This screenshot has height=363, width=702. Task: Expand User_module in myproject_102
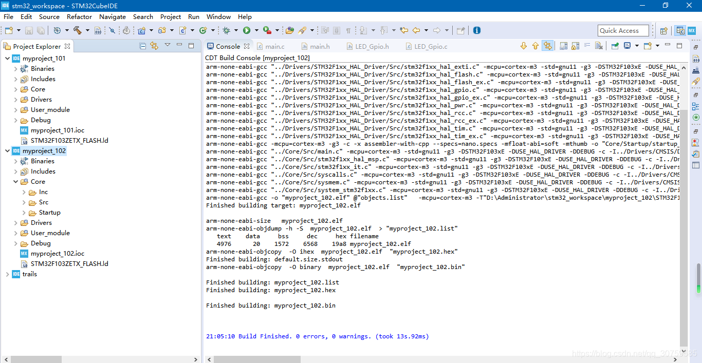point(16,233)
